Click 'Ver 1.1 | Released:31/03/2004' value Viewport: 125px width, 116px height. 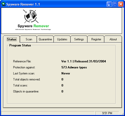click(84, 61)
